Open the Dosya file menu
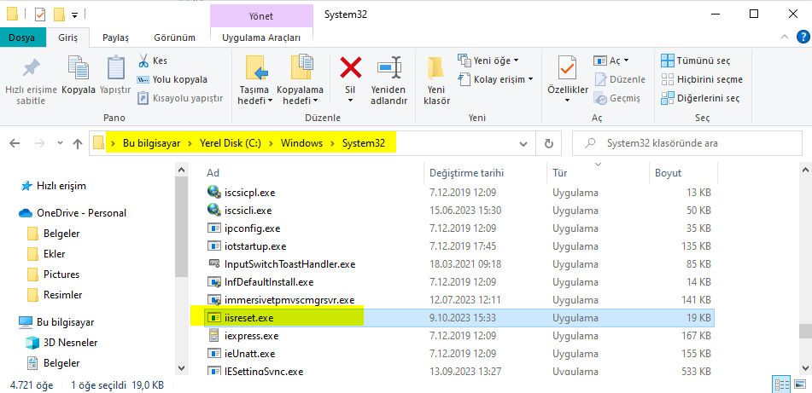The image size is (812, 393). (x=21, y=38)
